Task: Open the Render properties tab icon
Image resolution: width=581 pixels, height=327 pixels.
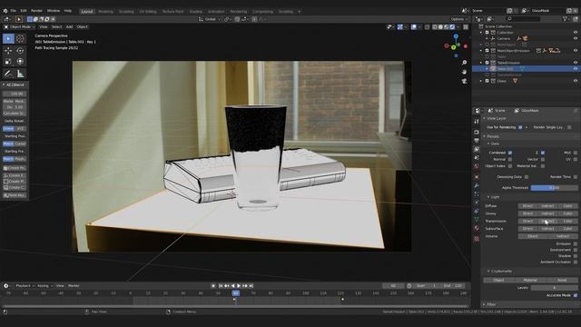Action: point(477,132)
